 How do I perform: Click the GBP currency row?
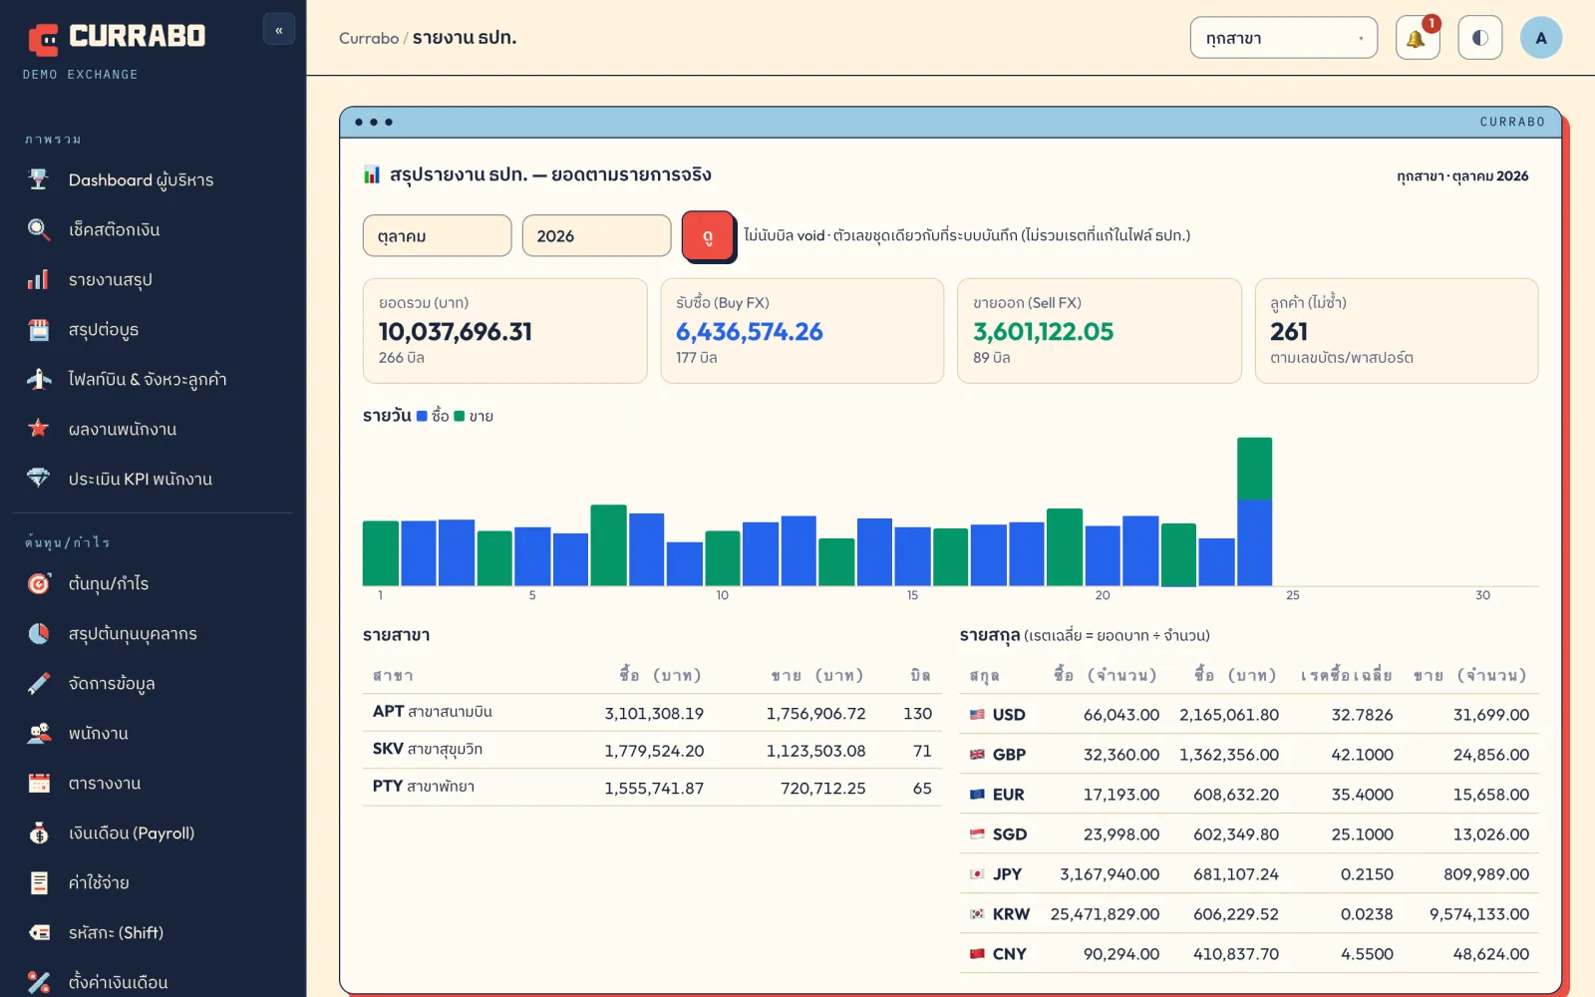pos(1249,754)
